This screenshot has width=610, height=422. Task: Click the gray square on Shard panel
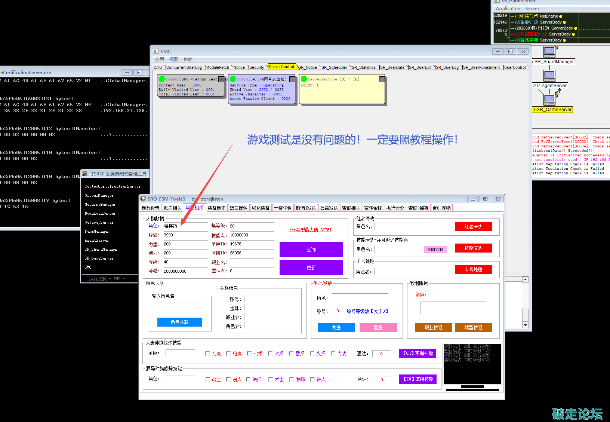(292, 79)
